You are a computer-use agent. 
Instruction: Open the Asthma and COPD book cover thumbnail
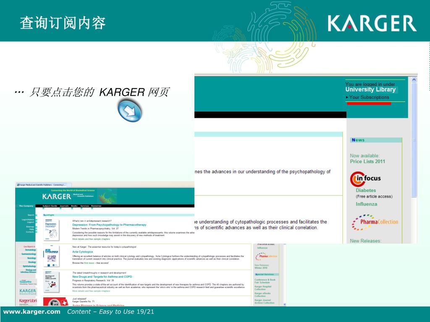[x=51, y=282]
